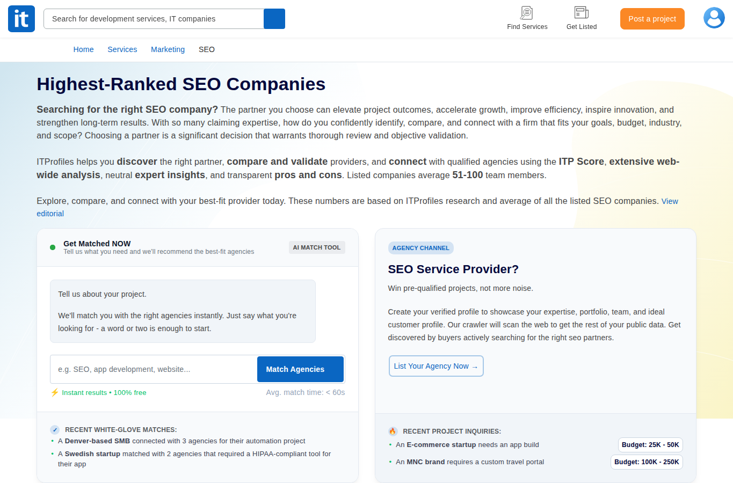Click 'Avg. match time: < 60s' text
The height and width of the screenshot is (483, 733).
tap(306, 392)
